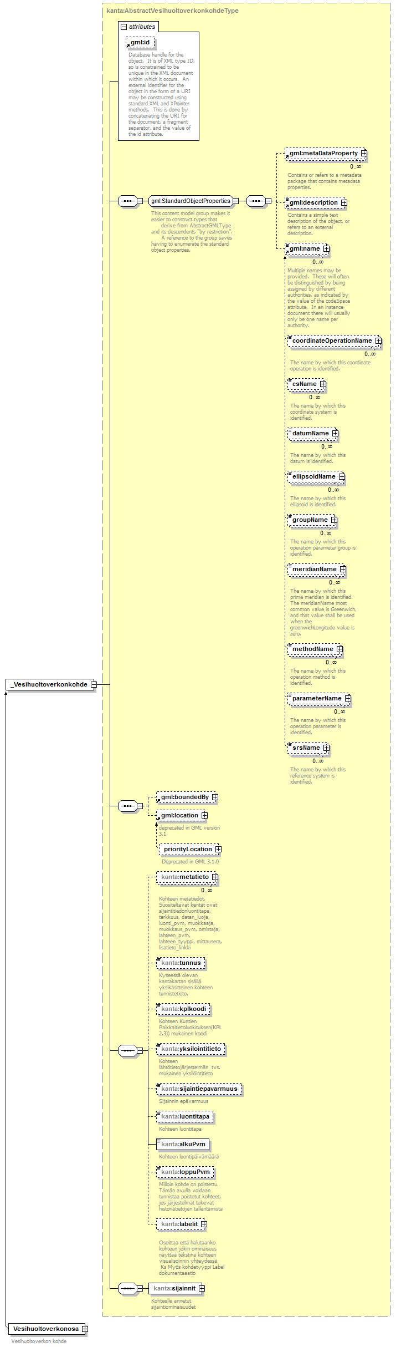Select kanta:tunnus element
The image size is (396, 1347).
[x=181, y=963]
